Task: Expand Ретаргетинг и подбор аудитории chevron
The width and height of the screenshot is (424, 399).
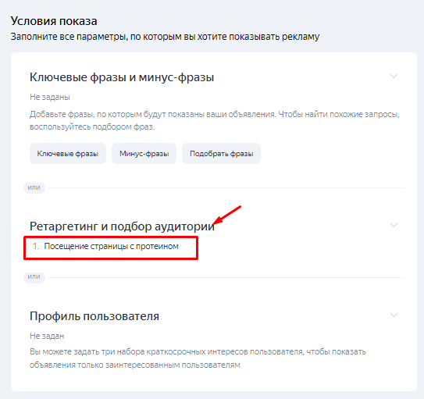Action: pos(394,225)
